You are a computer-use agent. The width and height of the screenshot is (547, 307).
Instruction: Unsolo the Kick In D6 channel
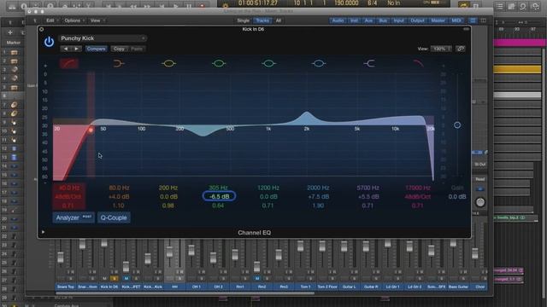pos(114,279)
